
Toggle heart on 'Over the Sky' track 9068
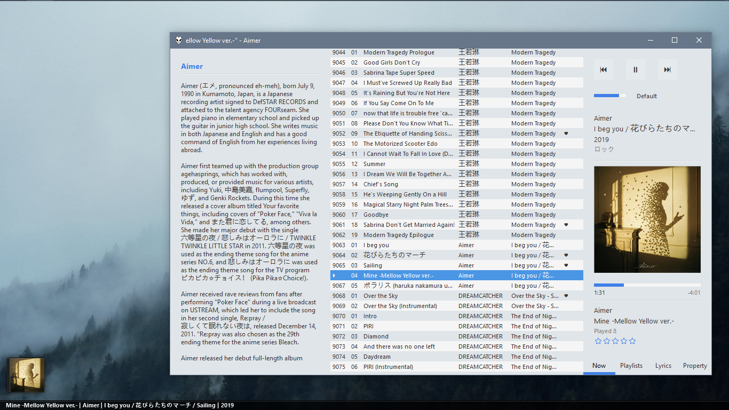(566, 296)
